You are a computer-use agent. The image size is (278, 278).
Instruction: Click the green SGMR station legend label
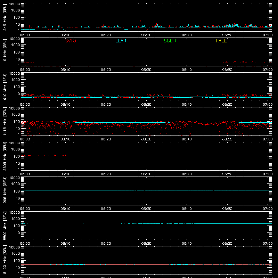(170, 41)
